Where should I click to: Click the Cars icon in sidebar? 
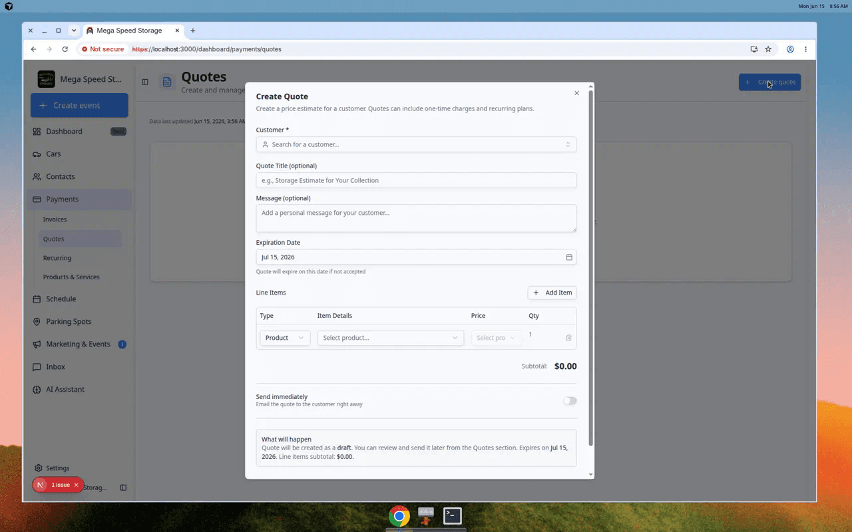(37, 154)
